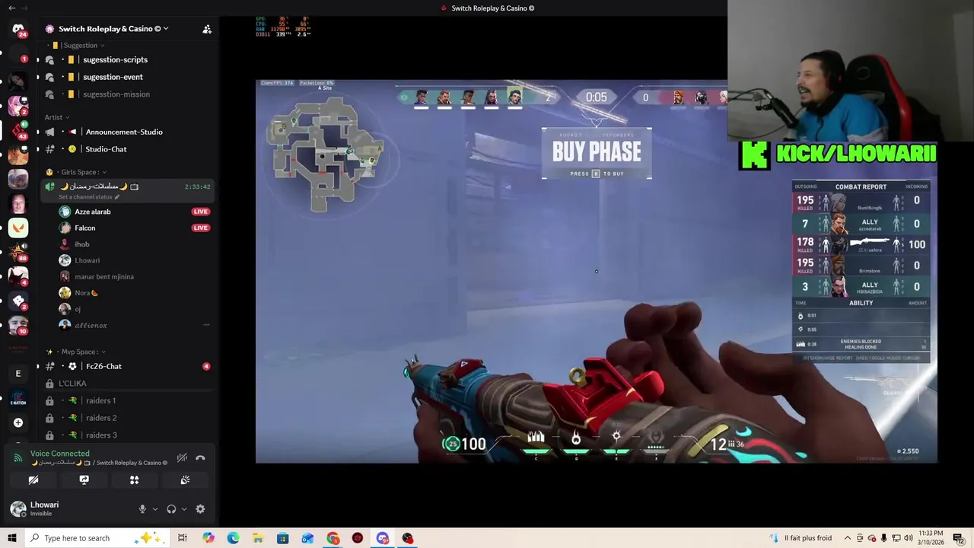Image resolution: width=974 pixels, height=548 pixels.
Task: Open the server with 88 unread badge
Action: pyautogui.click(x=18, y=252)
